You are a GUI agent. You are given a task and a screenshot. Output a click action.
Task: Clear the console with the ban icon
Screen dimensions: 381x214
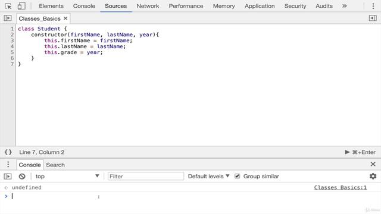pyautogui.click(x=22, y=177)
